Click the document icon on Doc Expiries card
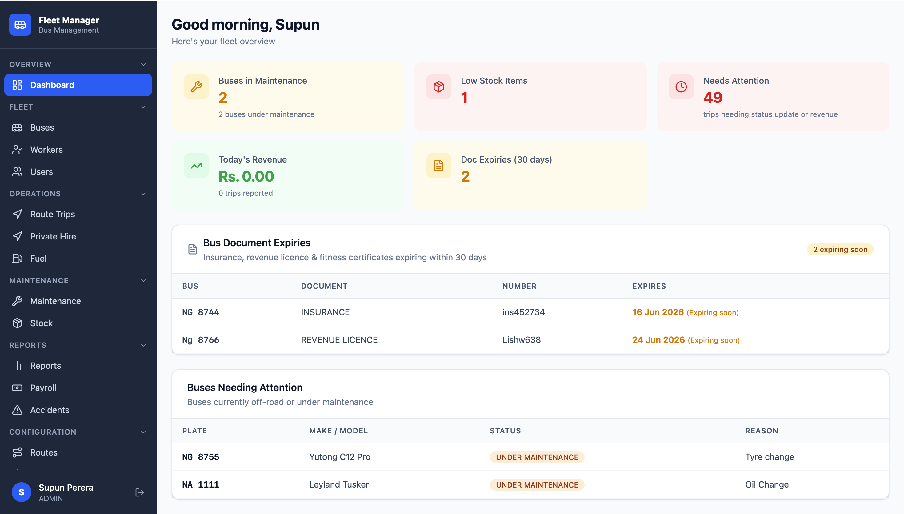The image size is (904, 514). [438, 166]
